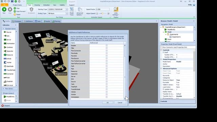Check the Referenced box for Tank
Image resolution: width=217 pixels, height=122 pixels.
[x=106, y=84]
